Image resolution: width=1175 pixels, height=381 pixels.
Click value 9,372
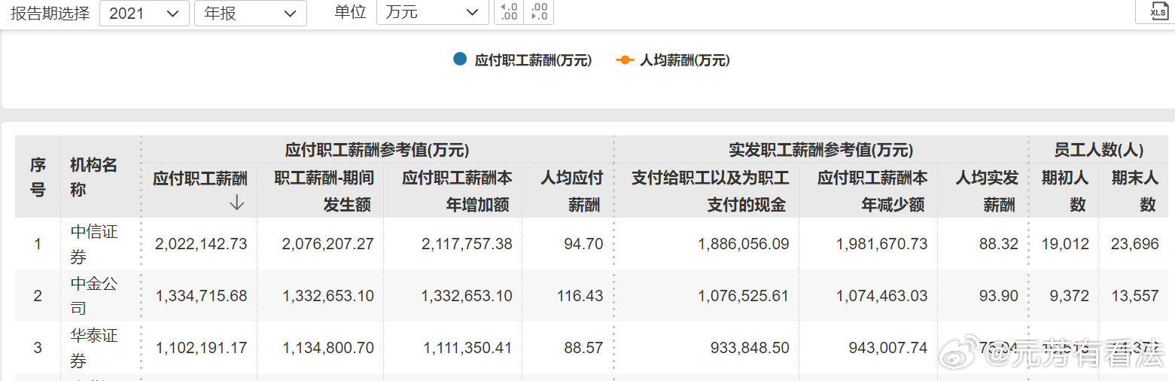(x=1069, y=296)
